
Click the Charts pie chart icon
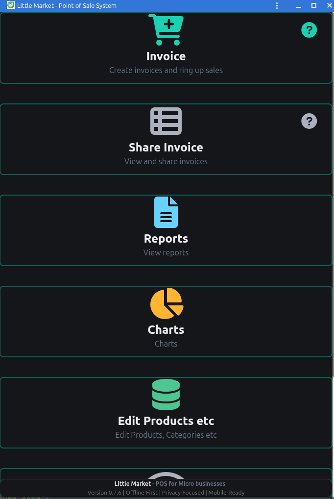pyautogui.click(x=167, y=303)
